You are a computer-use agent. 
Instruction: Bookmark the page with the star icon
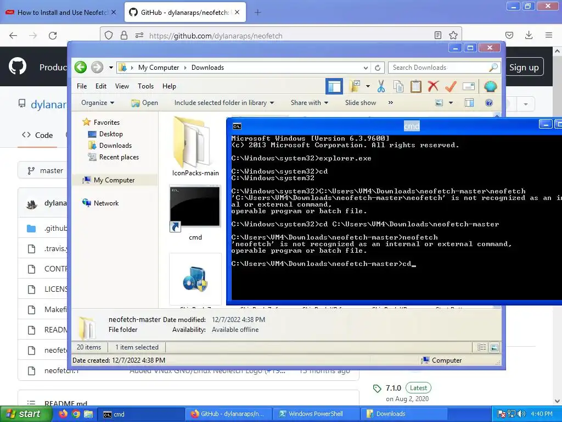tap(453, 35)
